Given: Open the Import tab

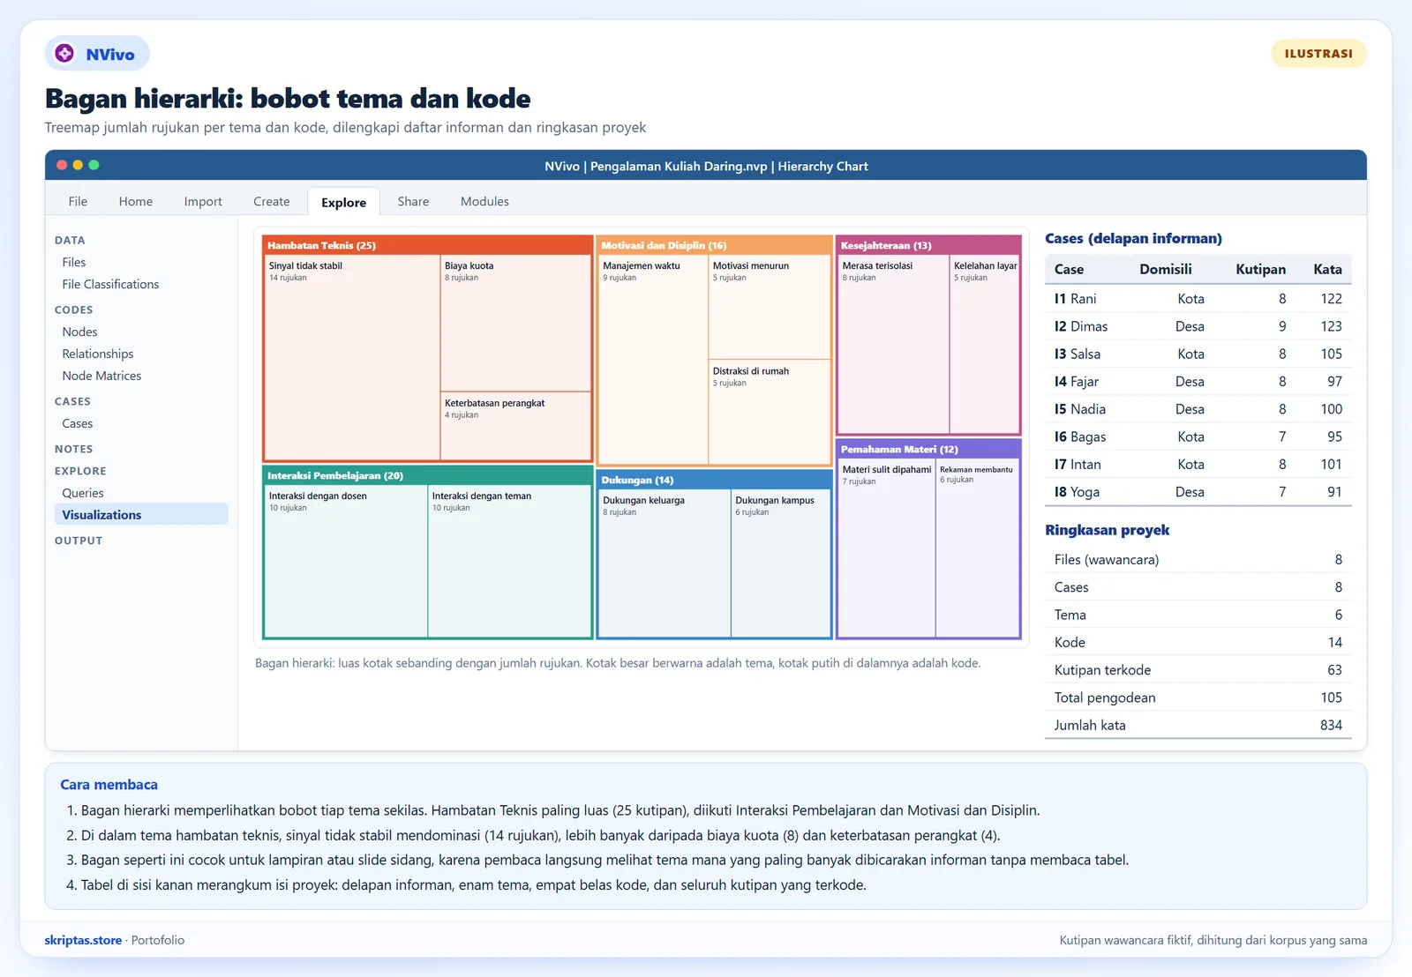Looking at the screenshot, I should click(x=203, y=201).
